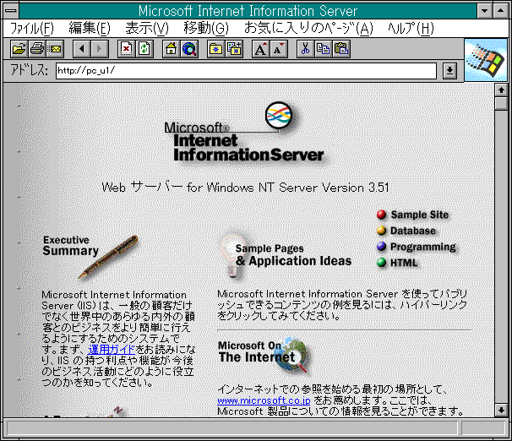Click the Search the Internet globe icon

coord(189,49)
